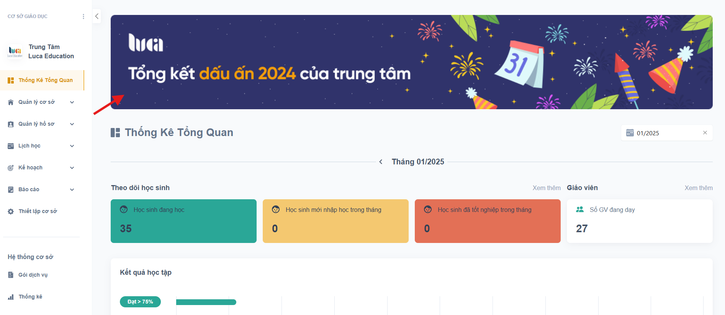Screen dimensions: 725x315
Task: Click the calendar icon in the date field
Action: (630, 133)
